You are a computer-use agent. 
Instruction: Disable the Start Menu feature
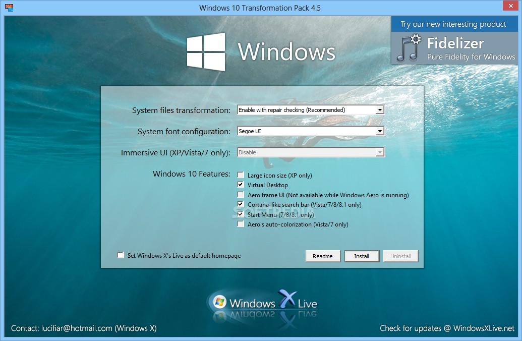click(x=241, y=214)
